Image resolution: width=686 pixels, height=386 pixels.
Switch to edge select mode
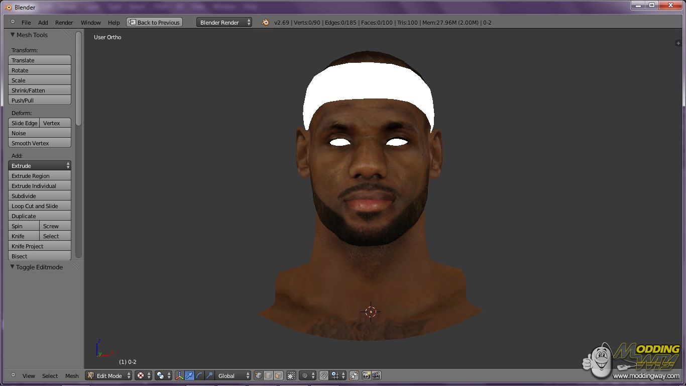click(268, 375)
